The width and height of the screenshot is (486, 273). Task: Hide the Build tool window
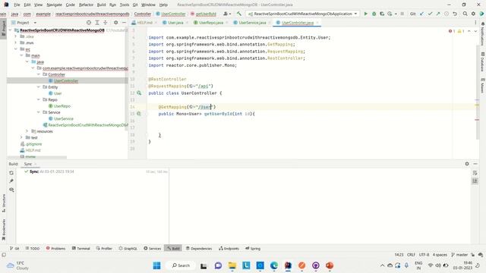point(475,164)
